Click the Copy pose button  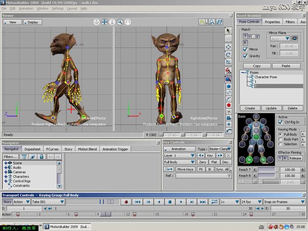pos(257,66)
